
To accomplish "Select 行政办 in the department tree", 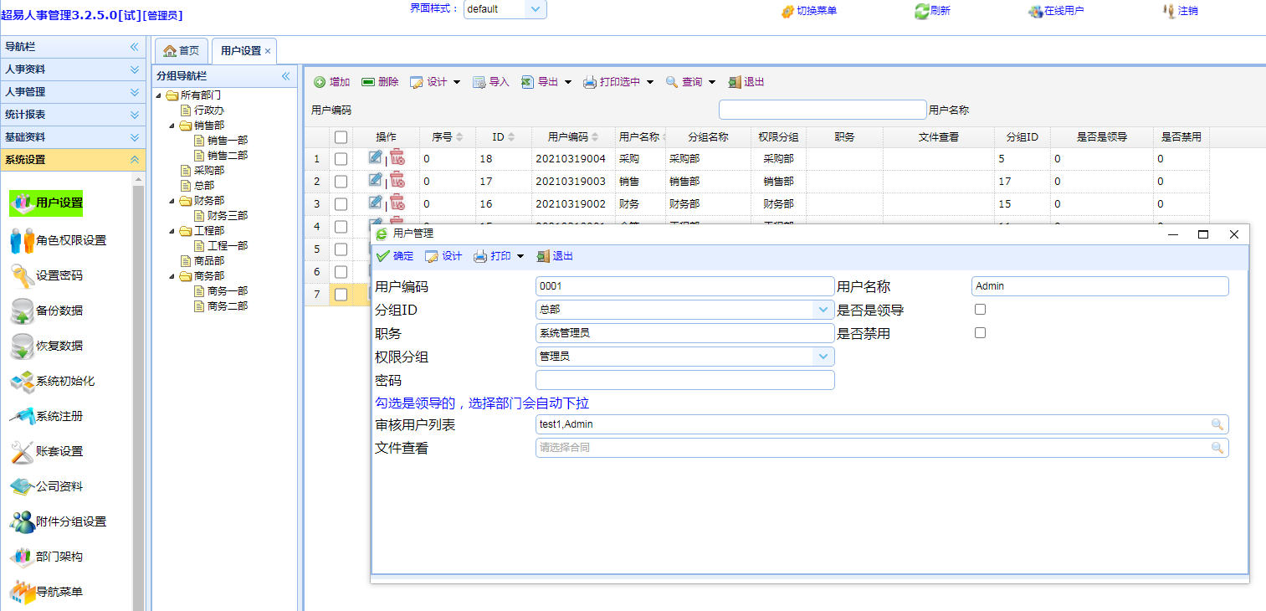I will click(209, 110).
